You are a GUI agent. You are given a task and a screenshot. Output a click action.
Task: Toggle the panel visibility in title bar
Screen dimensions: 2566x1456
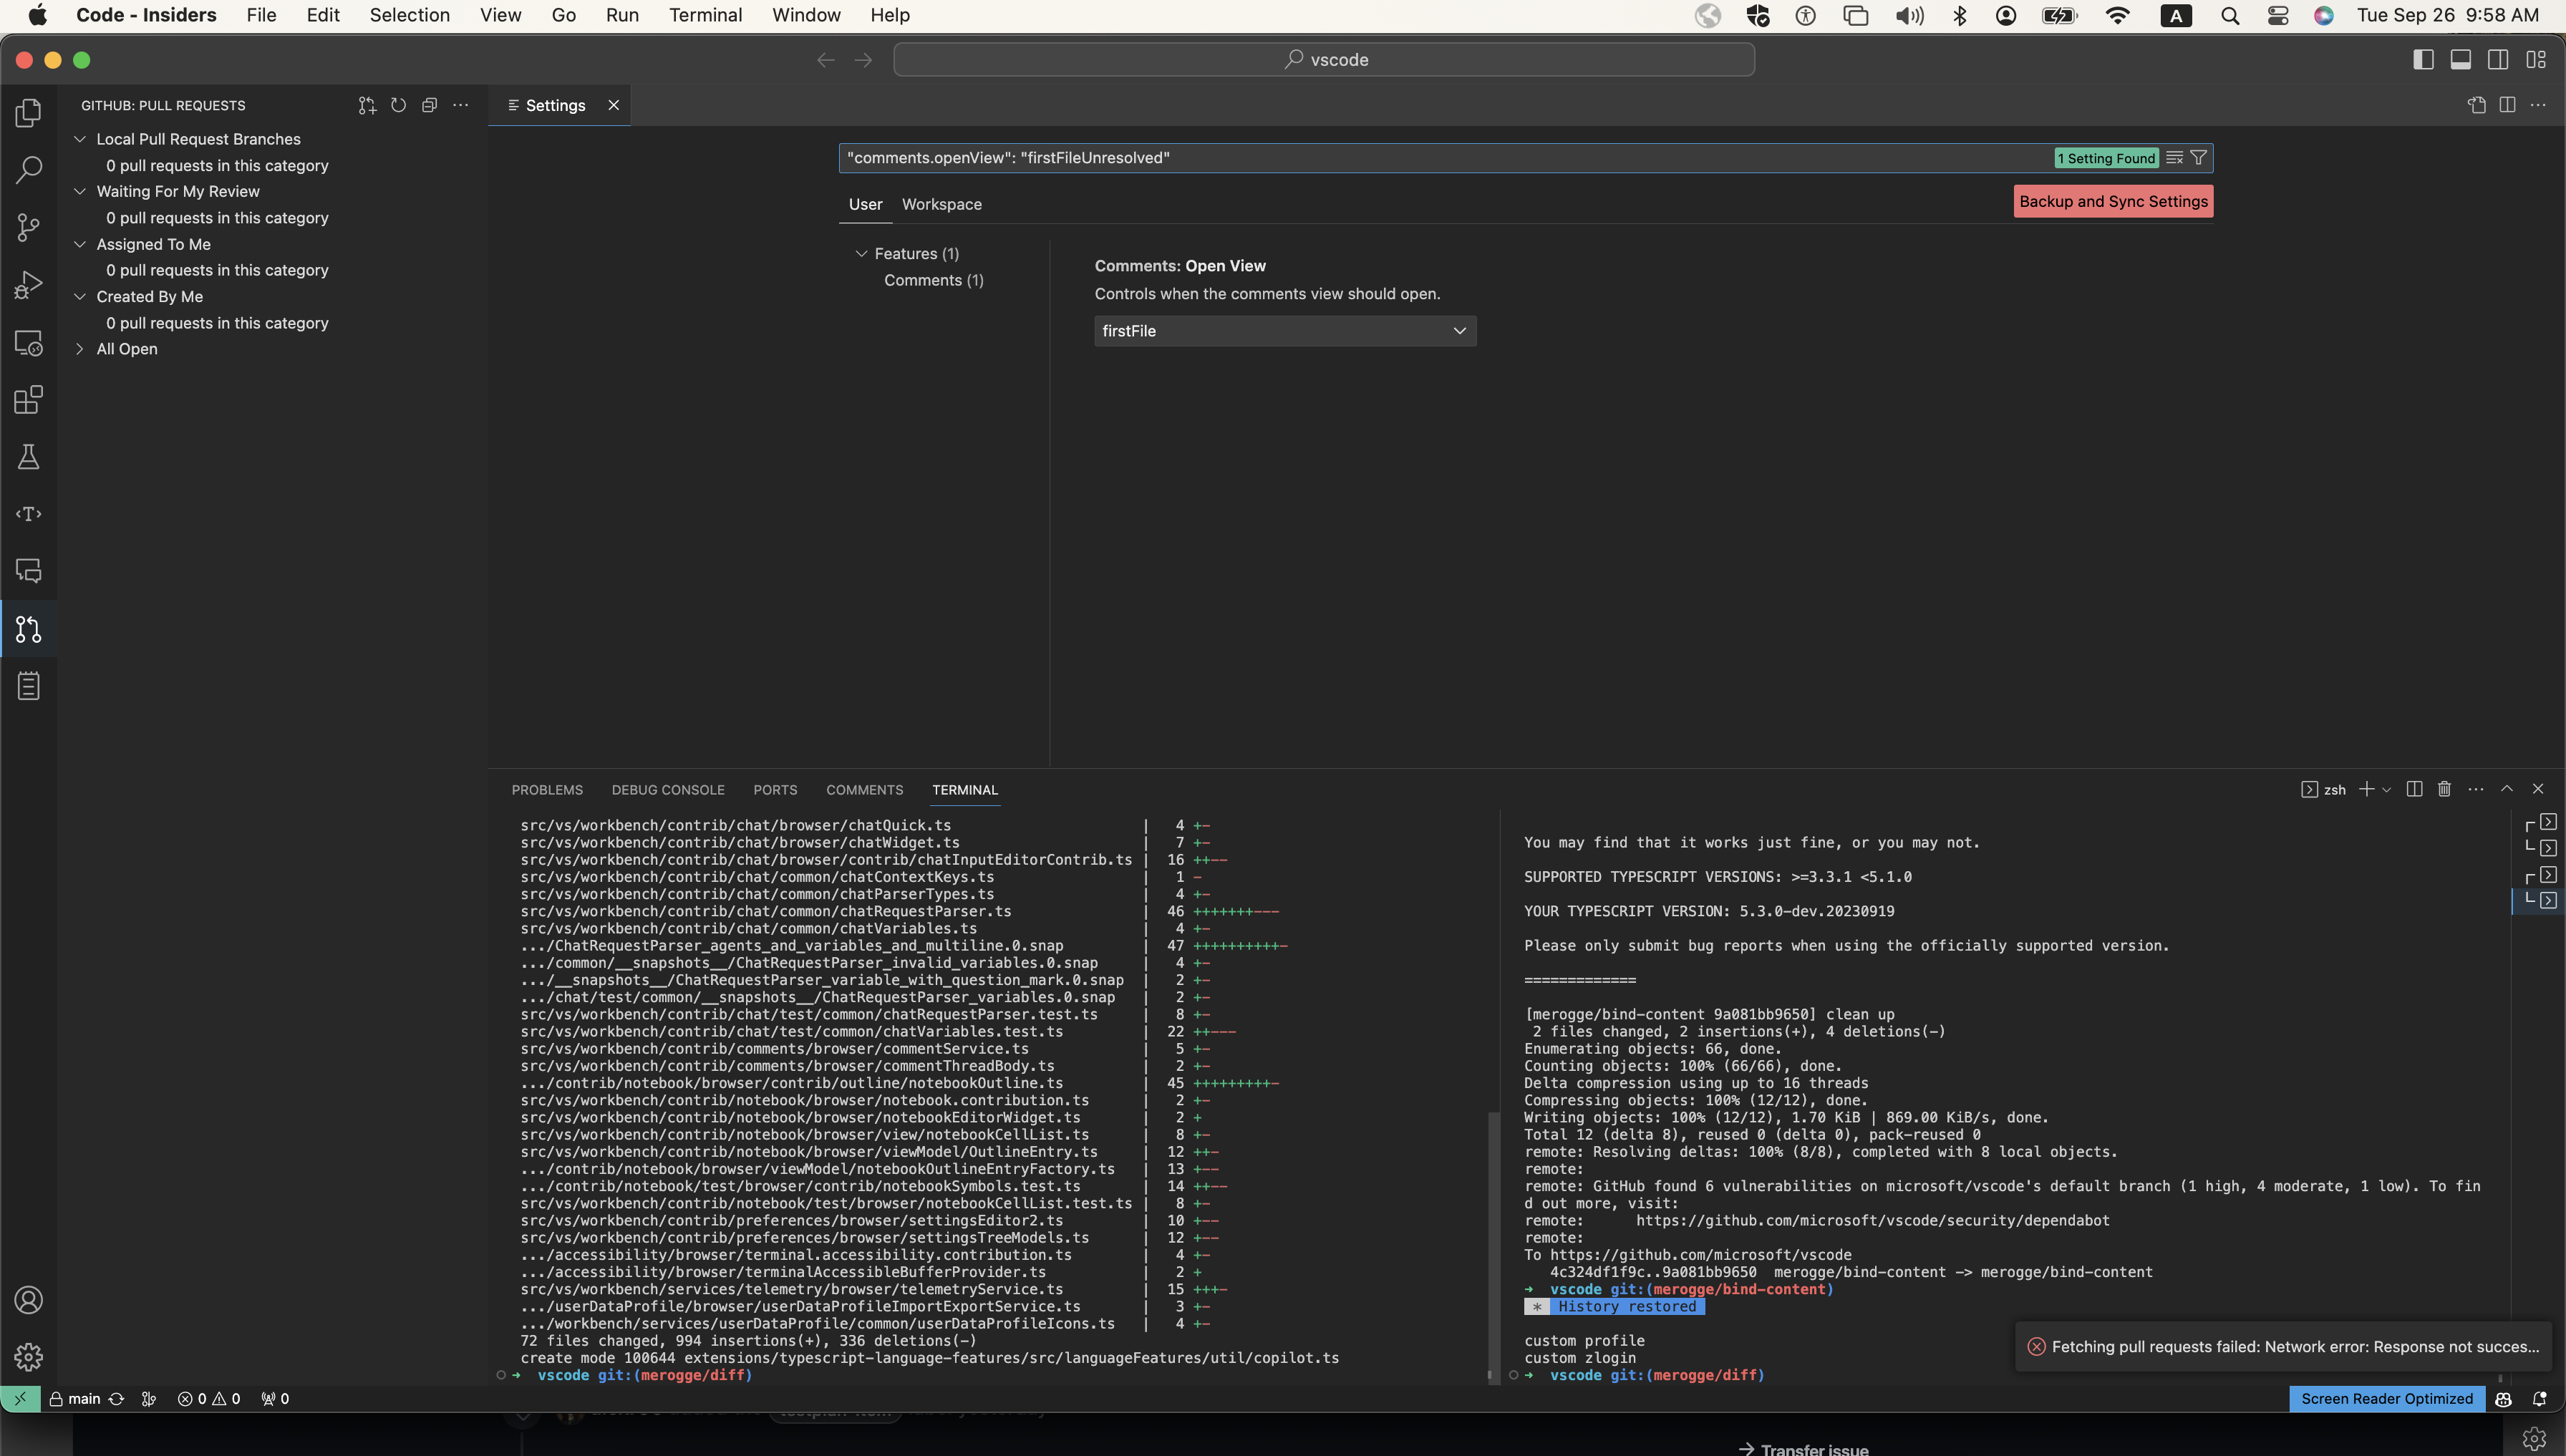pyautogui.click(x=2460, y=59)
